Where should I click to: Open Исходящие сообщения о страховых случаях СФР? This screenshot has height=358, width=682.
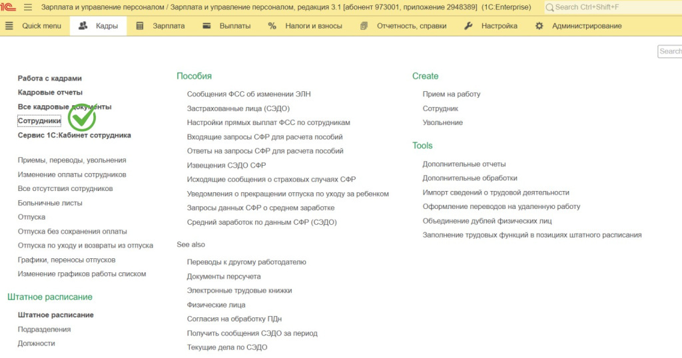point(272,179)
